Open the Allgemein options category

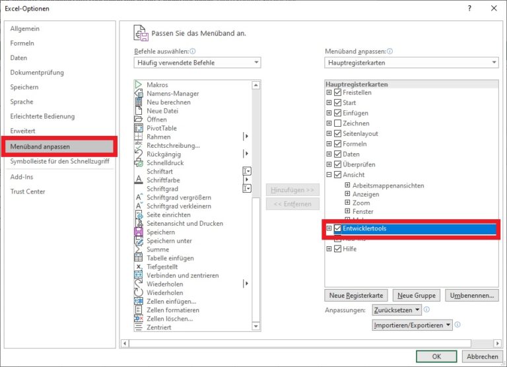tap(25, 28)
